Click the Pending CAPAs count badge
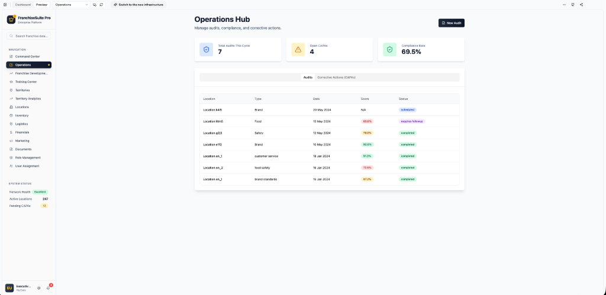 (44, 206)
